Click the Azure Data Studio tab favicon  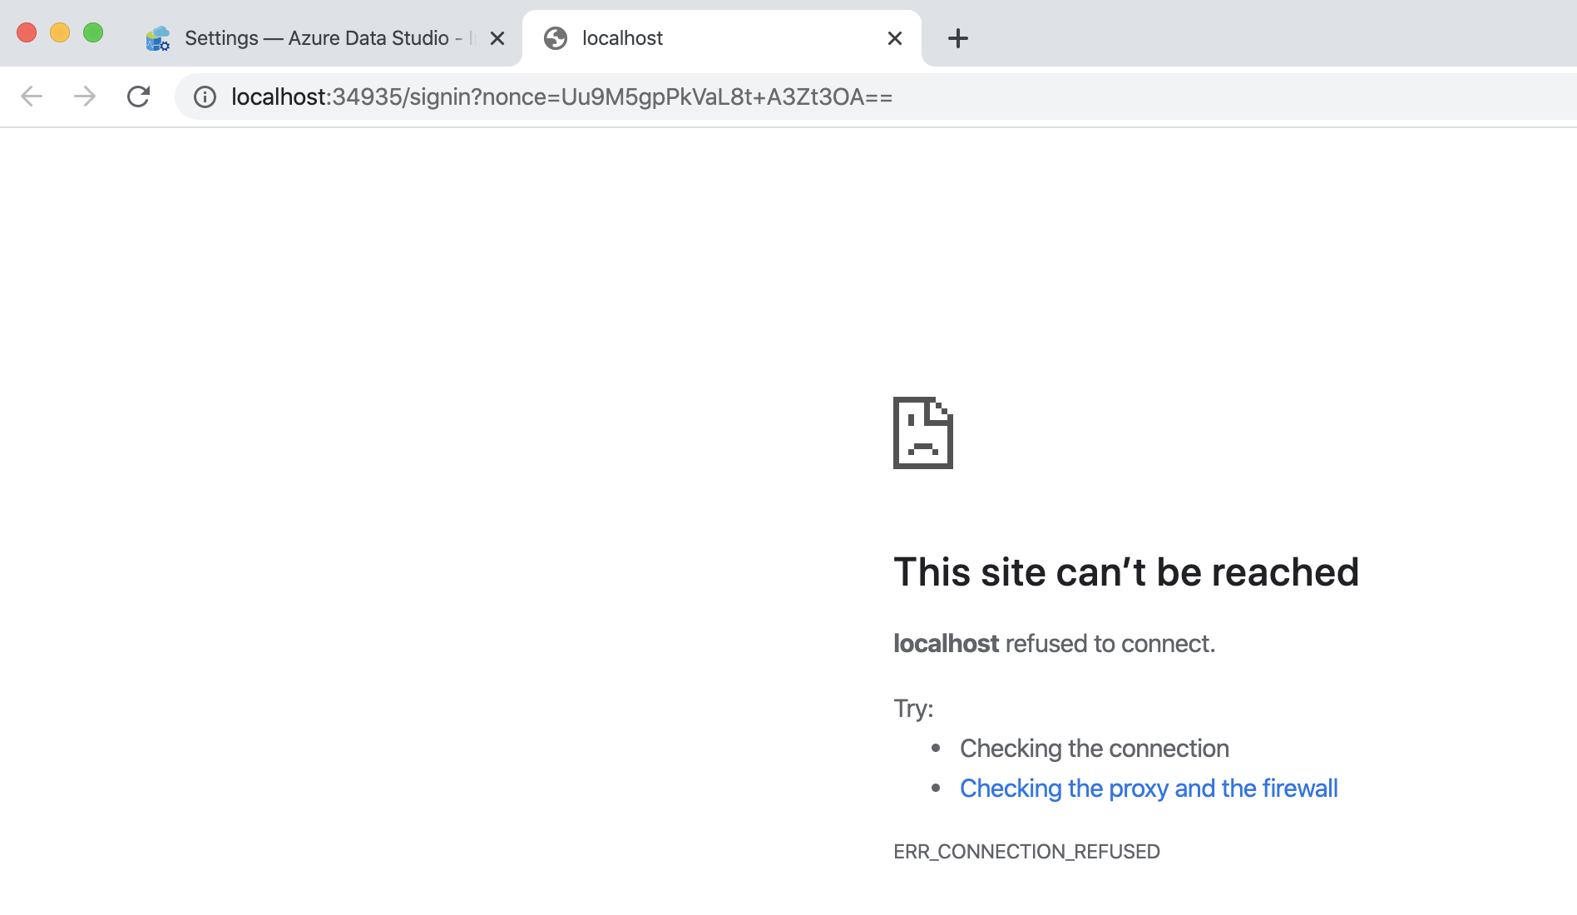[157, 37]
